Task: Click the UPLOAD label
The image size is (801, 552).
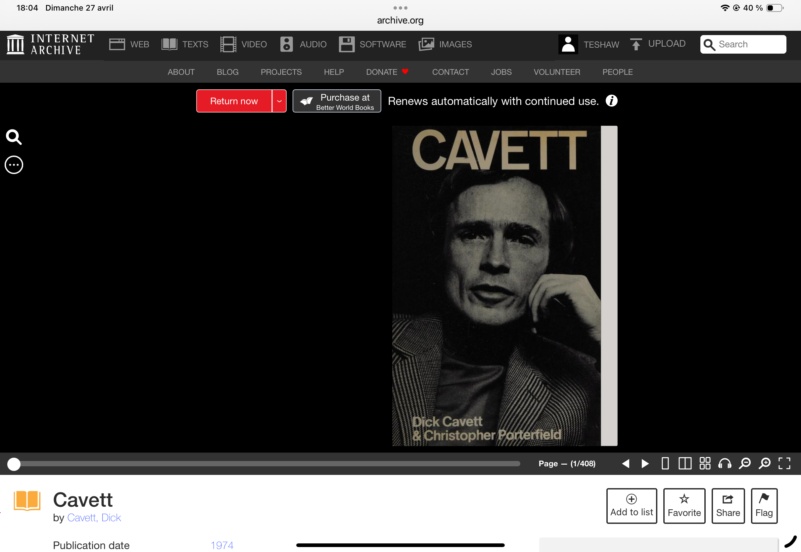Action: click(667, 44)
